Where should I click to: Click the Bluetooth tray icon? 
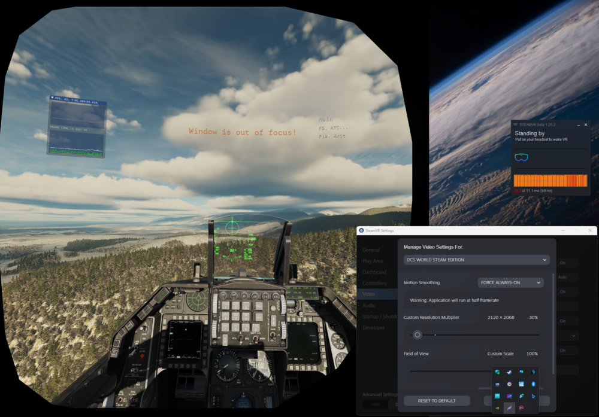pos(533,384)
